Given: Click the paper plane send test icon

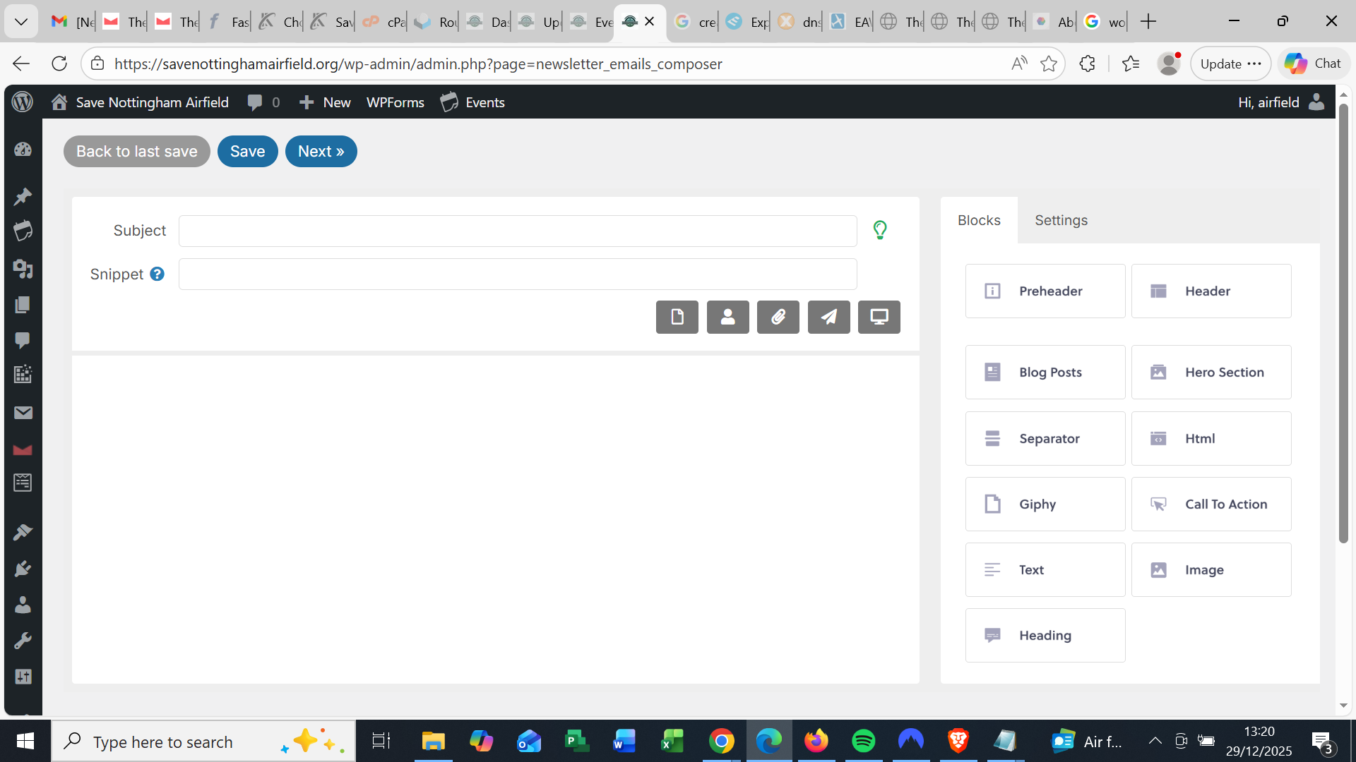Looking at the screenshot, I should tap(828, 317).
